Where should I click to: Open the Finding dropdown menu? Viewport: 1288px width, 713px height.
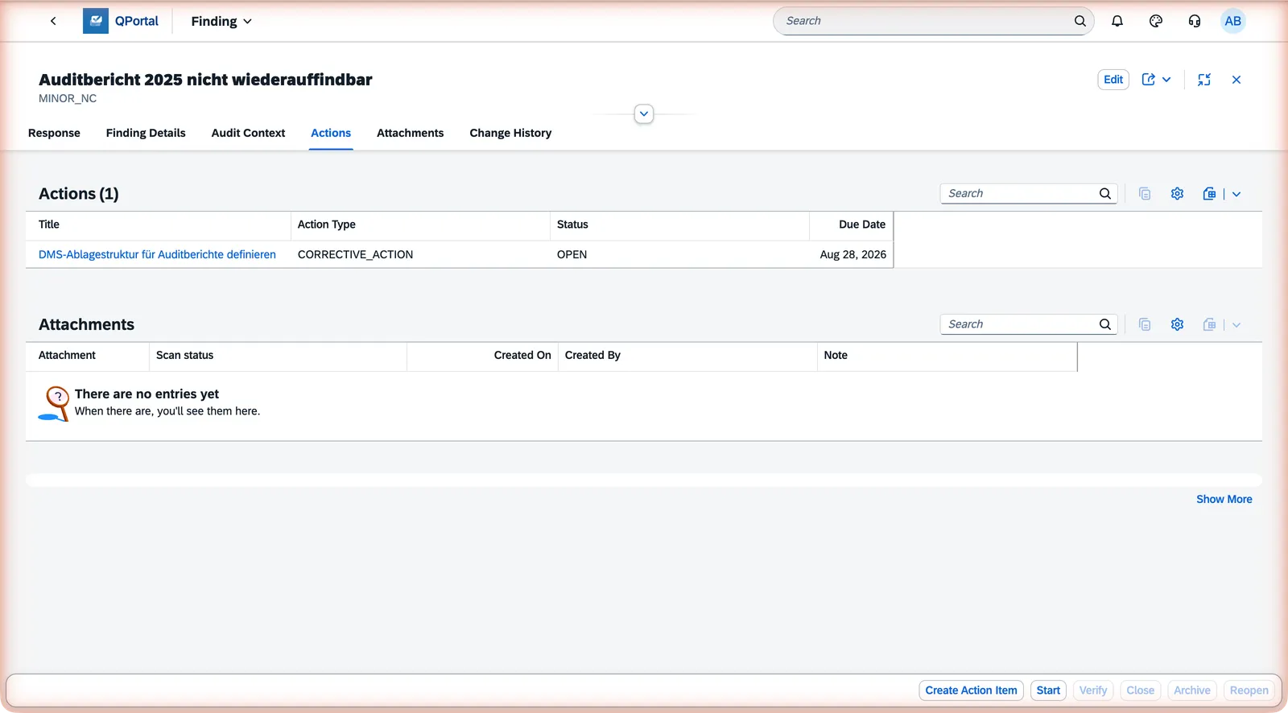(x=221, y=21)
